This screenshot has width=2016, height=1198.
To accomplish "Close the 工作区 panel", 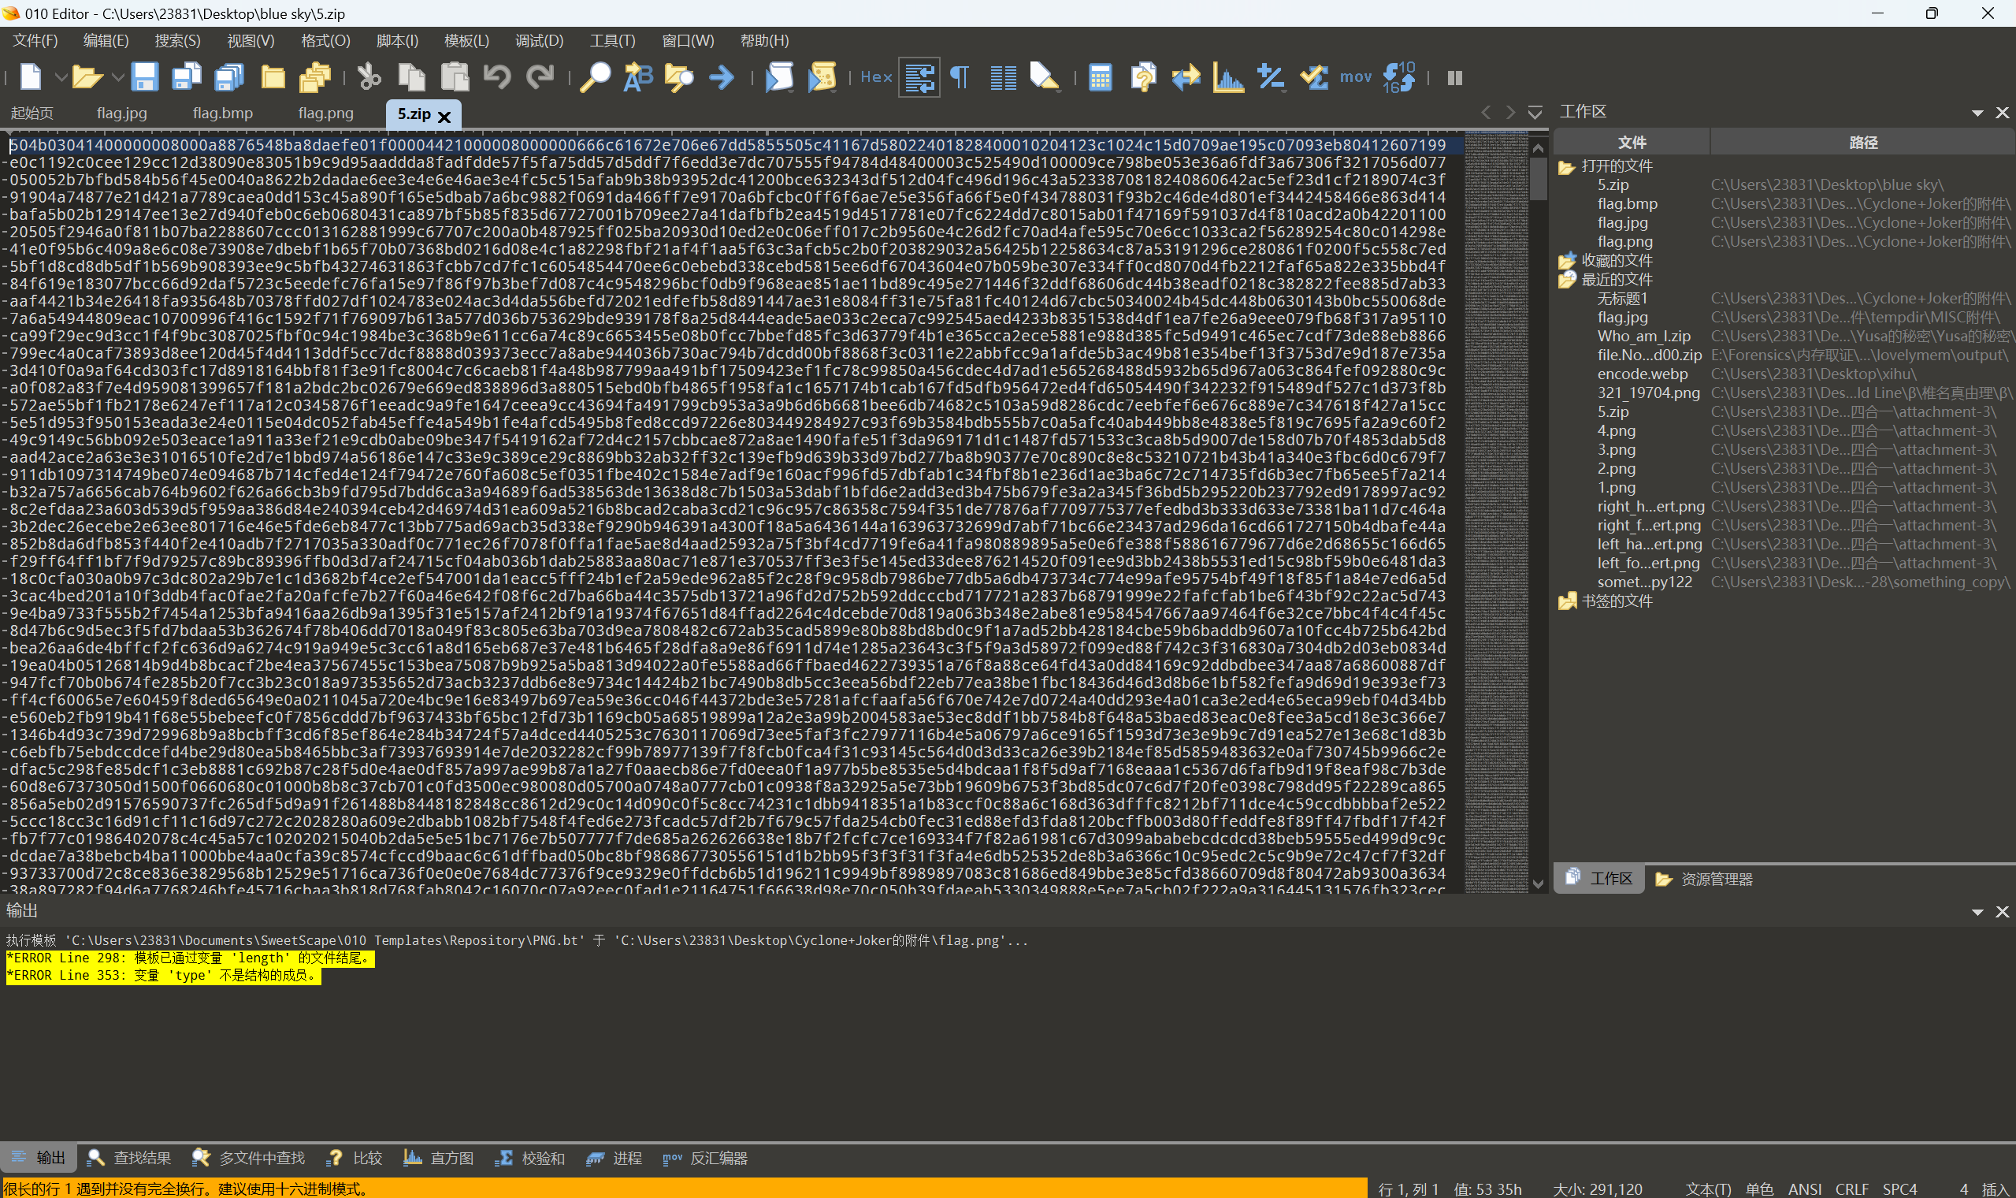I will click(2002, 112).
